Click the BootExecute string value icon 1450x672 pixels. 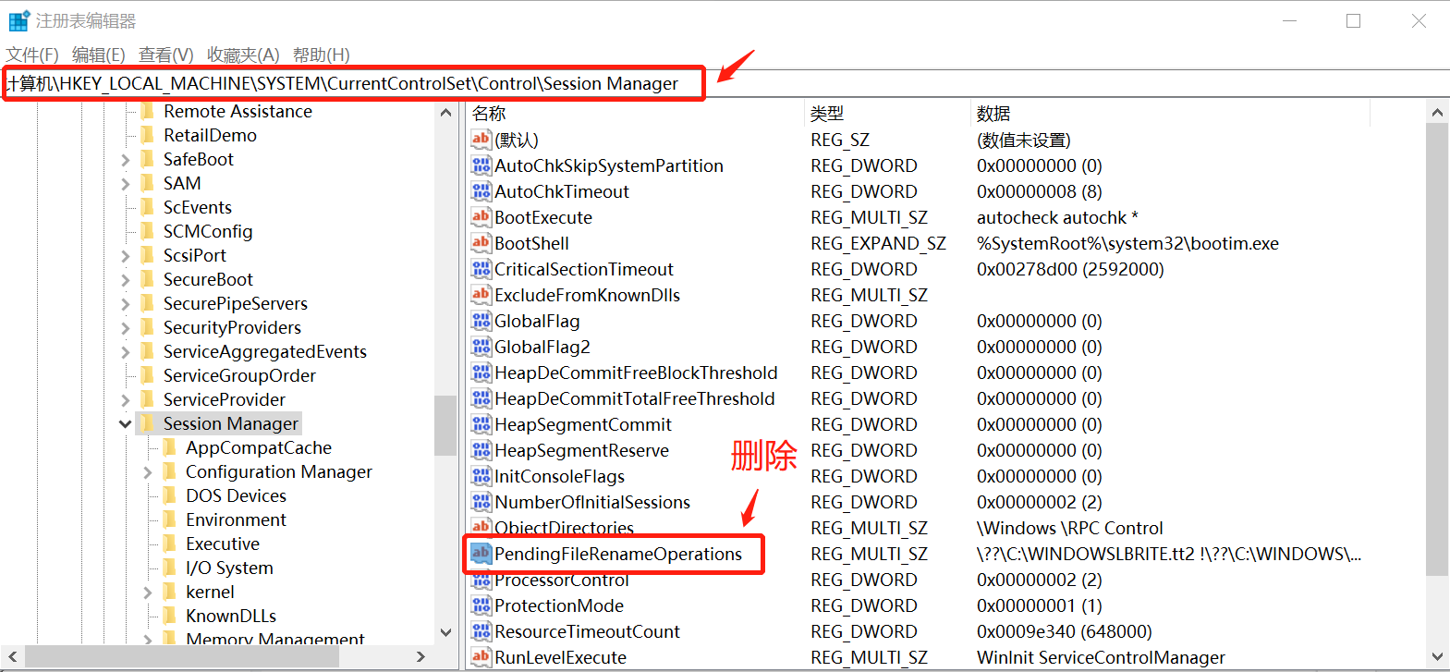pyautogui.click(x=481, y=217)
